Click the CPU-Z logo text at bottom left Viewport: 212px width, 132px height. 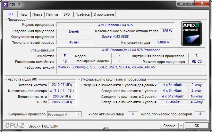(15, 126)
